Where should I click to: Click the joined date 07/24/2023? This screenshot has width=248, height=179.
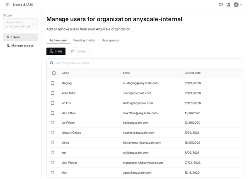192,163
